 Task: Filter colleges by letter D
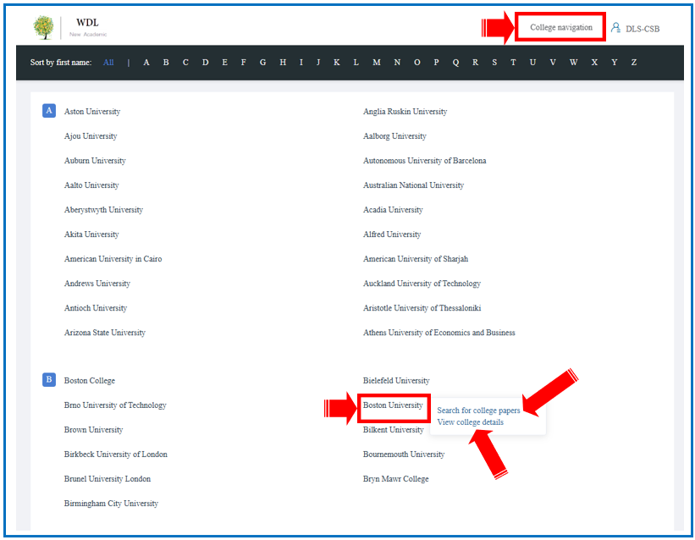tap(205, 63)
